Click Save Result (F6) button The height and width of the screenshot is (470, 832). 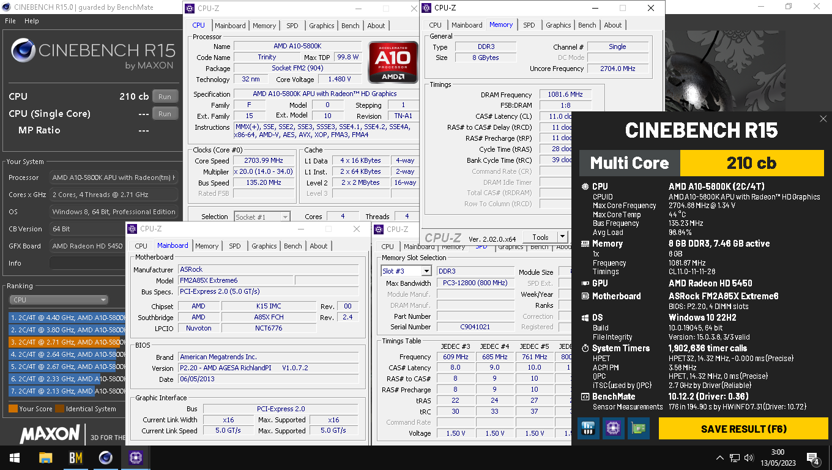[743, 428]
